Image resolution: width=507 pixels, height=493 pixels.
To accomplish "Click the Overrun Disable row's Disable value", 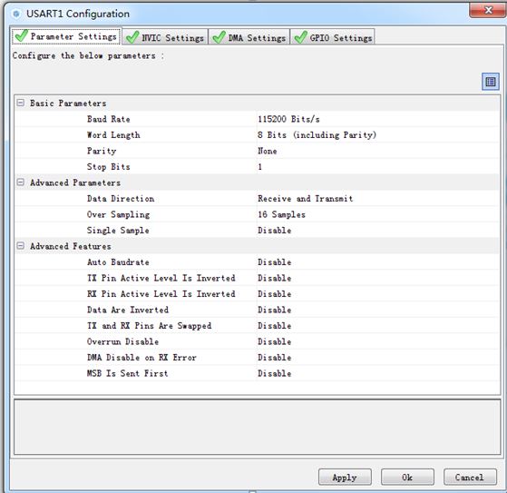I will click(x=274, y=341).
